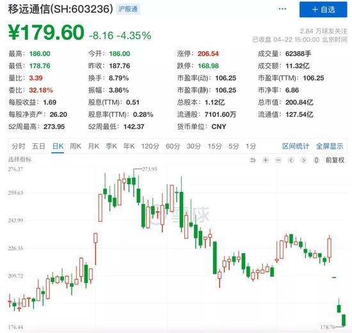This screenshot has height=333, width=352.
Task: Click the 货币单位 value CNY
Action: coord(219,127)
